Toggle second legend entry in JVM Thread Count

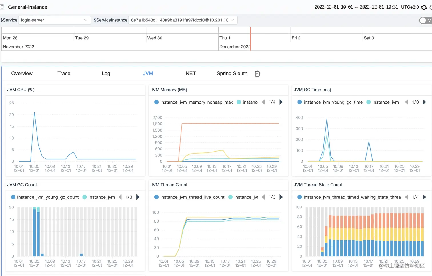point(243,197)
